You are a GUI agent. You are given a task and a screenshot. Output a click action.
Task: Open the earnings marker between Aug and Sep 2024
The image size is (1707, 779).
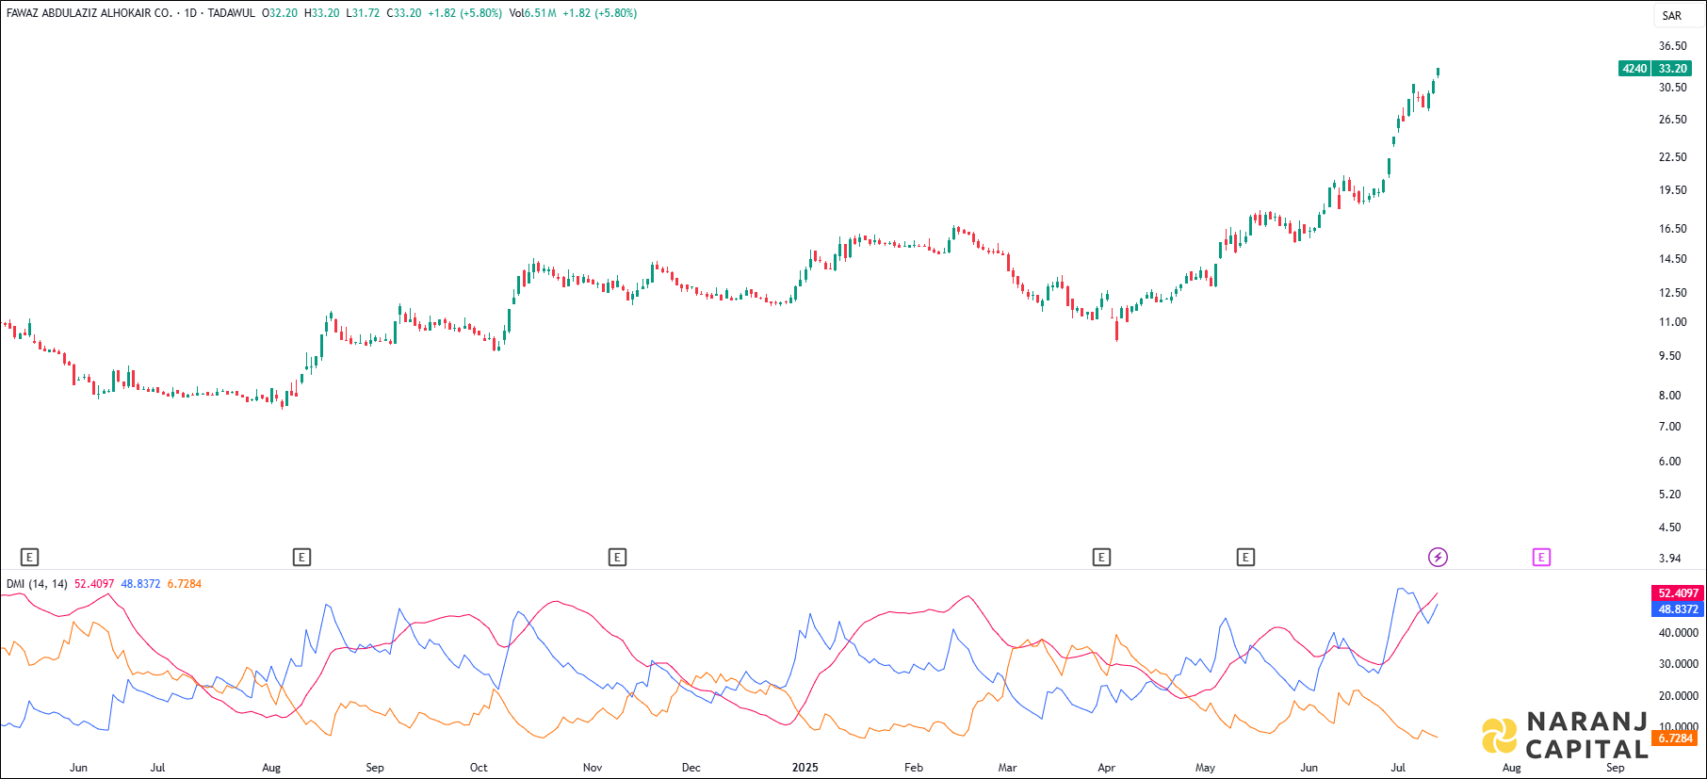tap(301, 558)
